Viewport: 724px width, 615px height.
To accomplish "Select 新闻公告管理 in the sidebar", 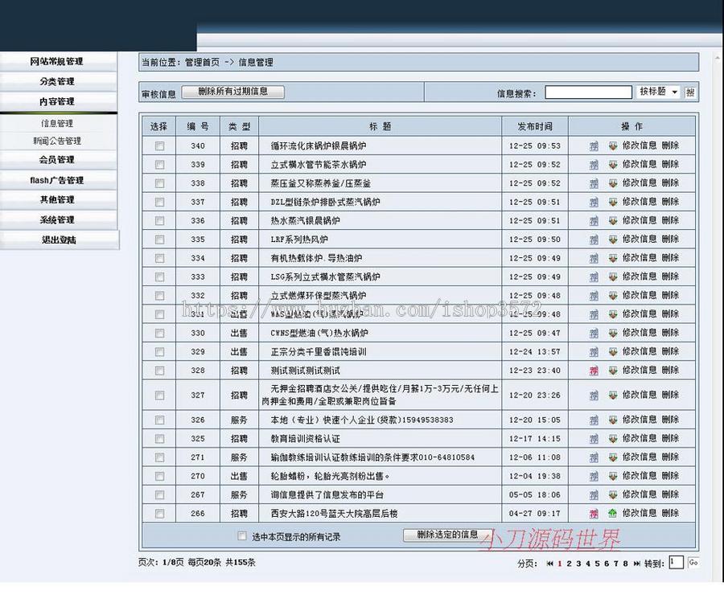I will tap(60, 141).
